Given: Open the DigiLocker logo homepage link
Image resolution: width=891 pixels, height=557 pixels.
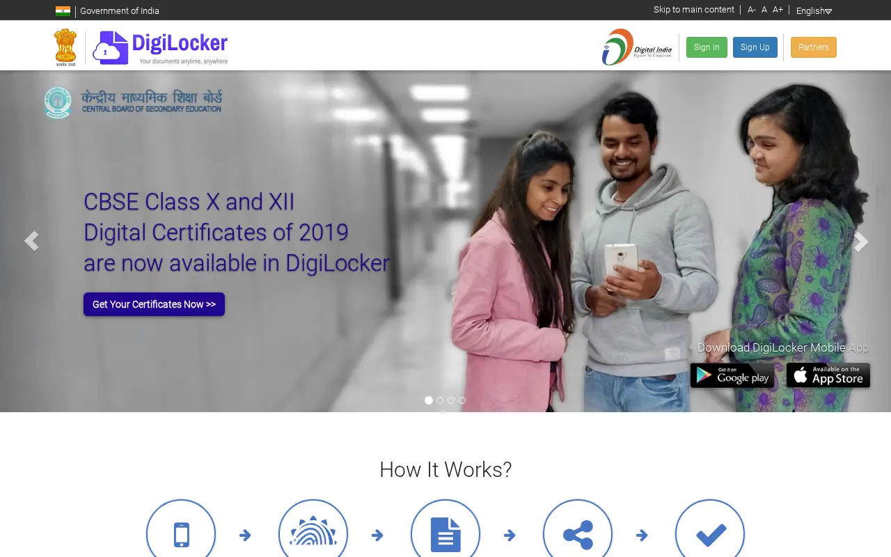Looking at the screenshot, I should coord(161,47).
